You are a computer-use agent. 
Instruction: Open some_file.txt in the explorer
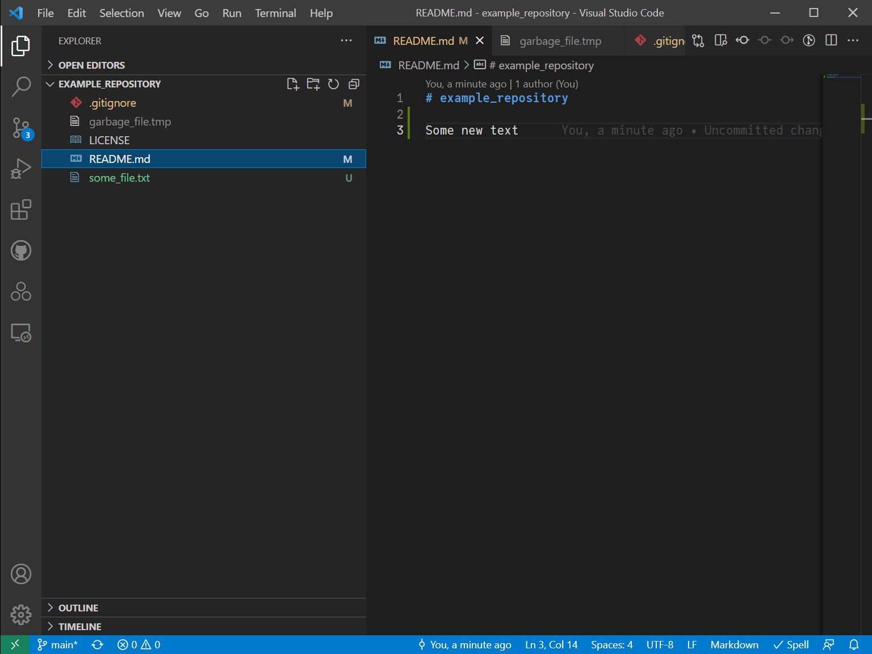[x=119, y=178]
